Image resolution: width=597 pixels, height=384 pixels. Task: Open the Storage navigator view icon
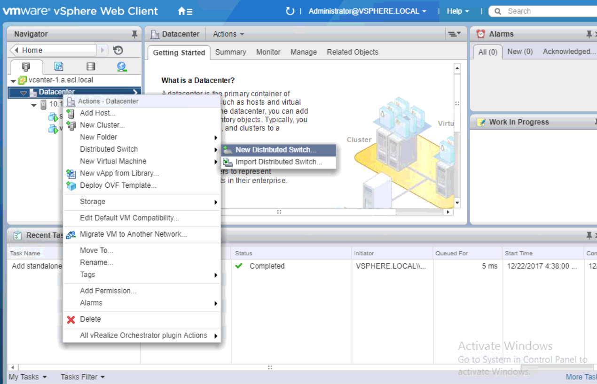click(x=91, y=67)
